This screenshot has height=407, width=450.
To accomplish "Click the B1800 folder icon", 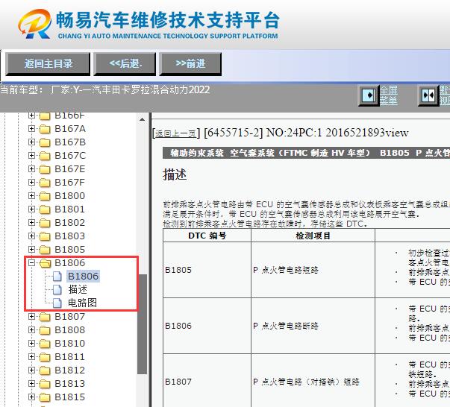I will pyautogui.click(x=45, y=197).
